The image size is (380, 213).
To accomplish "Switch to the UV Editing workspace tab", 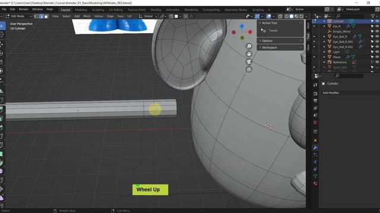I will pos(116,10).
